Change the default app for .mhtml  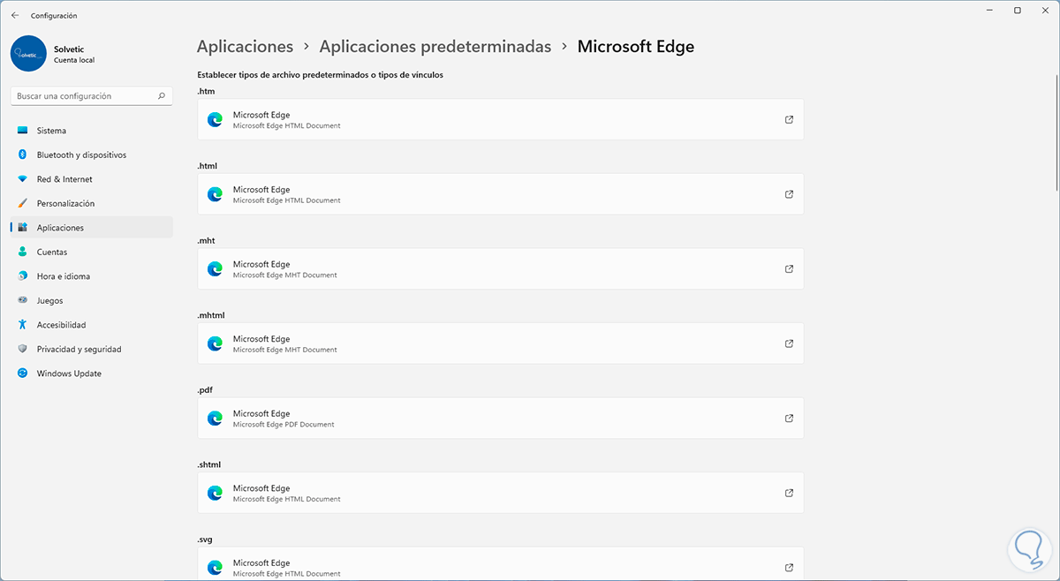pyautogui.click(x=500, y=343)
